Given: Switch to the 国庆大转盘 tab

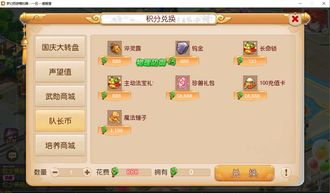Looking at the screenshot, I should (60, 47).
